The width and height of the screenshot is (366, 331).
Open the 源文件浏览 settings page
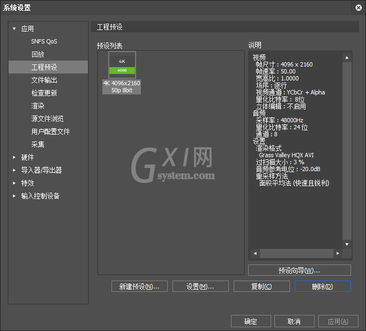tap(48, 119)
